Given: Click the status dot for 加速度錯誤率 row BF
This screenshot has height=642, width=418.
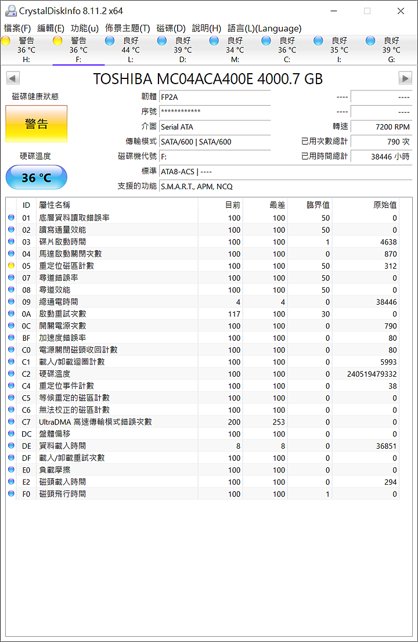Looking at the screenshot, I should (x=11, y=337).
